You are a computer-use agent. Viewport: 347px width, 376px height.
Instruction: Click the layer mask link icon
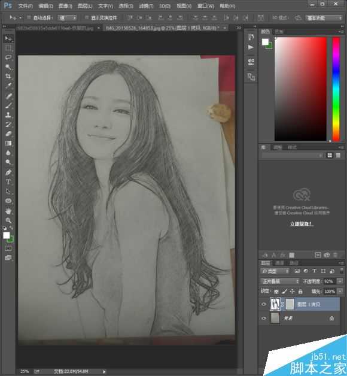coord(282,304)
